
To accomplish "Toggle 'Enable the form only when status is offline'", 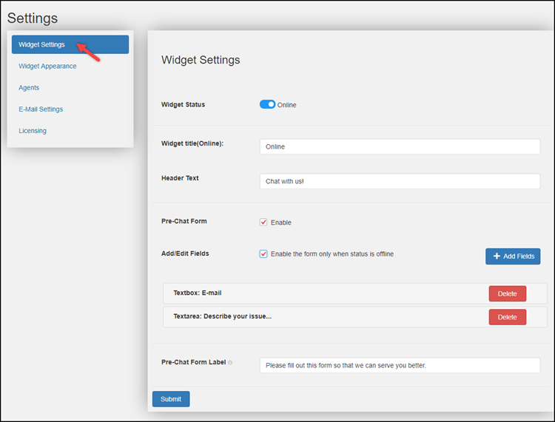I will click(x=263, y=253).
